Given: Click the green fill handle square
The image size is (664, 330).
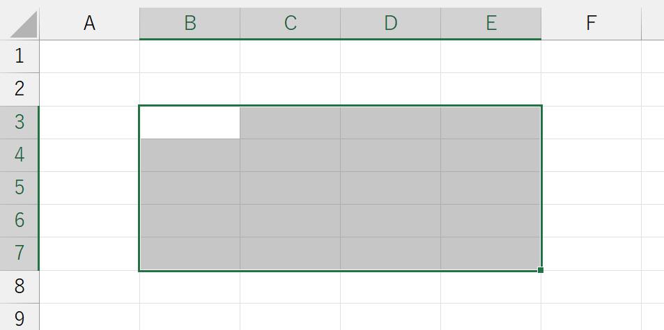Looking at the screenshot, I should [541, 270].
